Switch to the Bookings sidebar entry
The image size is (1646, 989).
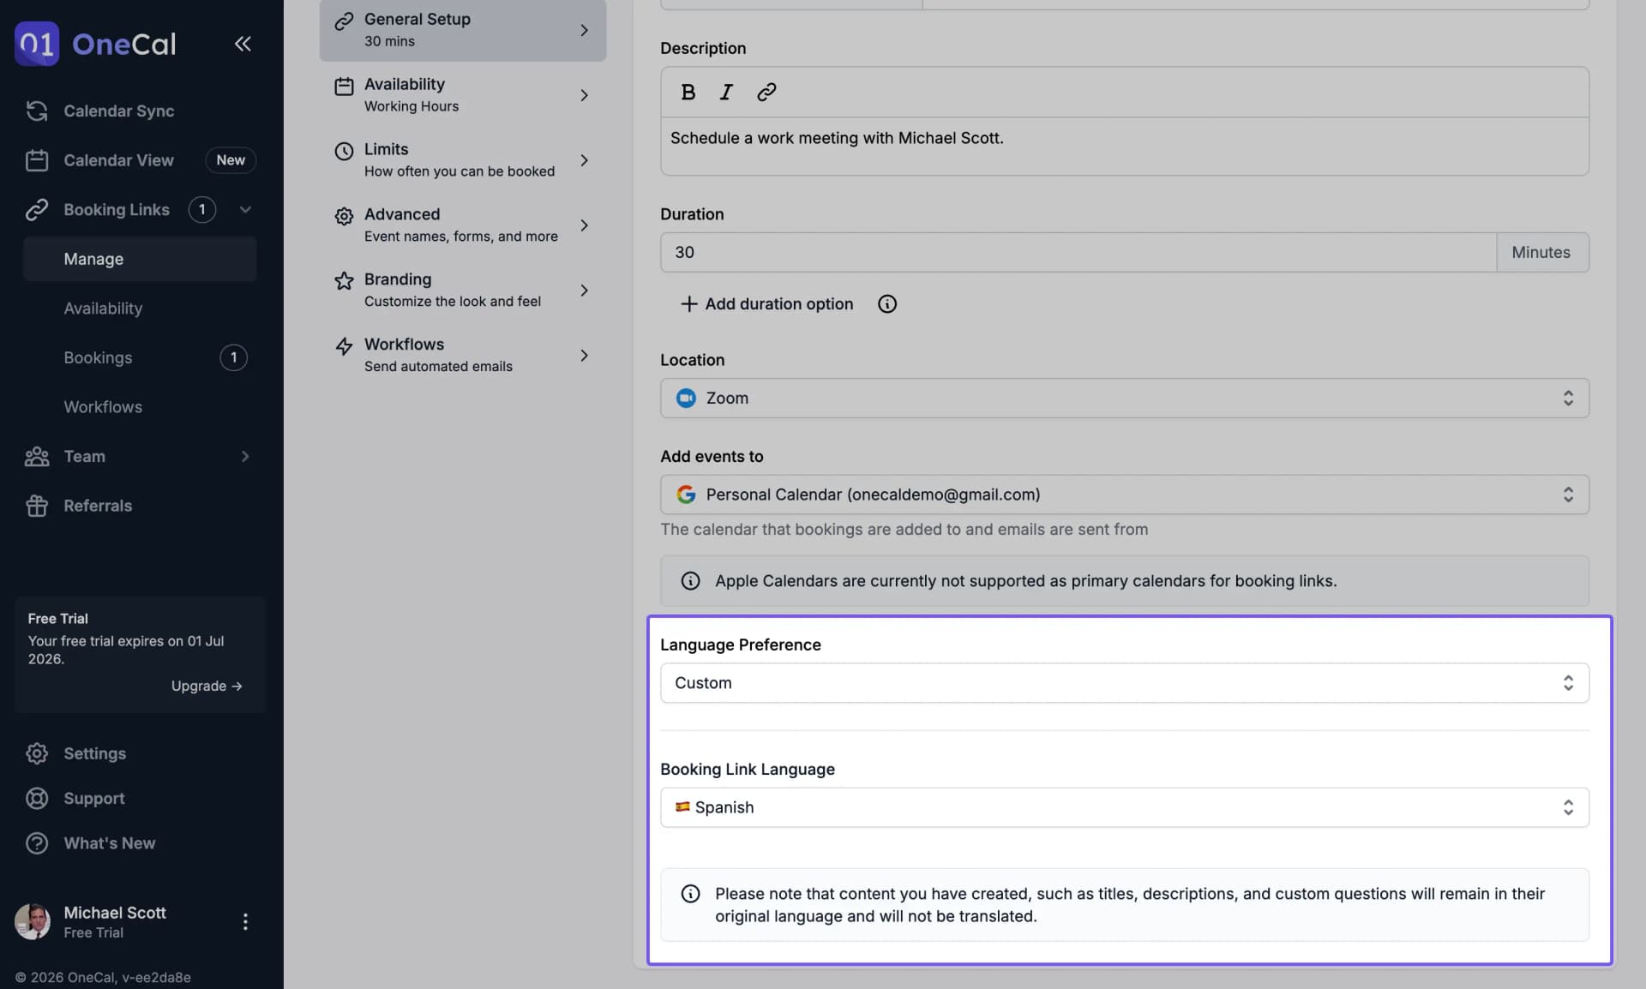point(98,357)
